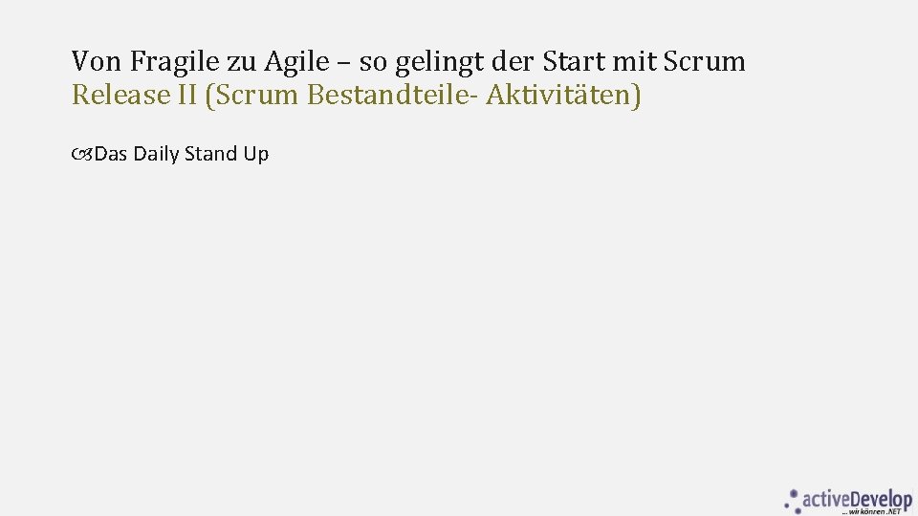Click the dotted emblem beside activeDevelop logo

(x=792, y=501)
